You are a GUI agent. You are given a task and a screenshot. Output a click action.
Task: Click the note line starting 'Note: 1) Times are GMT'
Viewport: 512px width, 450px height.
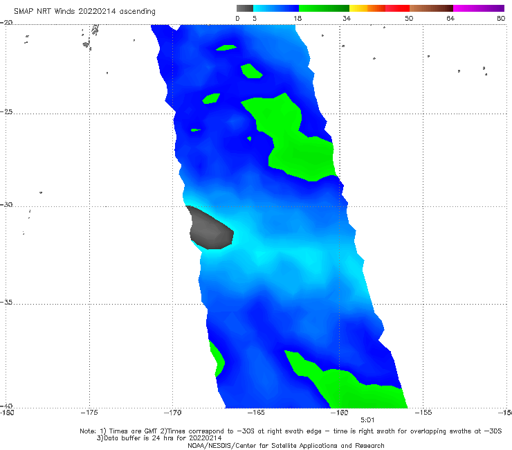pos(291,431)
